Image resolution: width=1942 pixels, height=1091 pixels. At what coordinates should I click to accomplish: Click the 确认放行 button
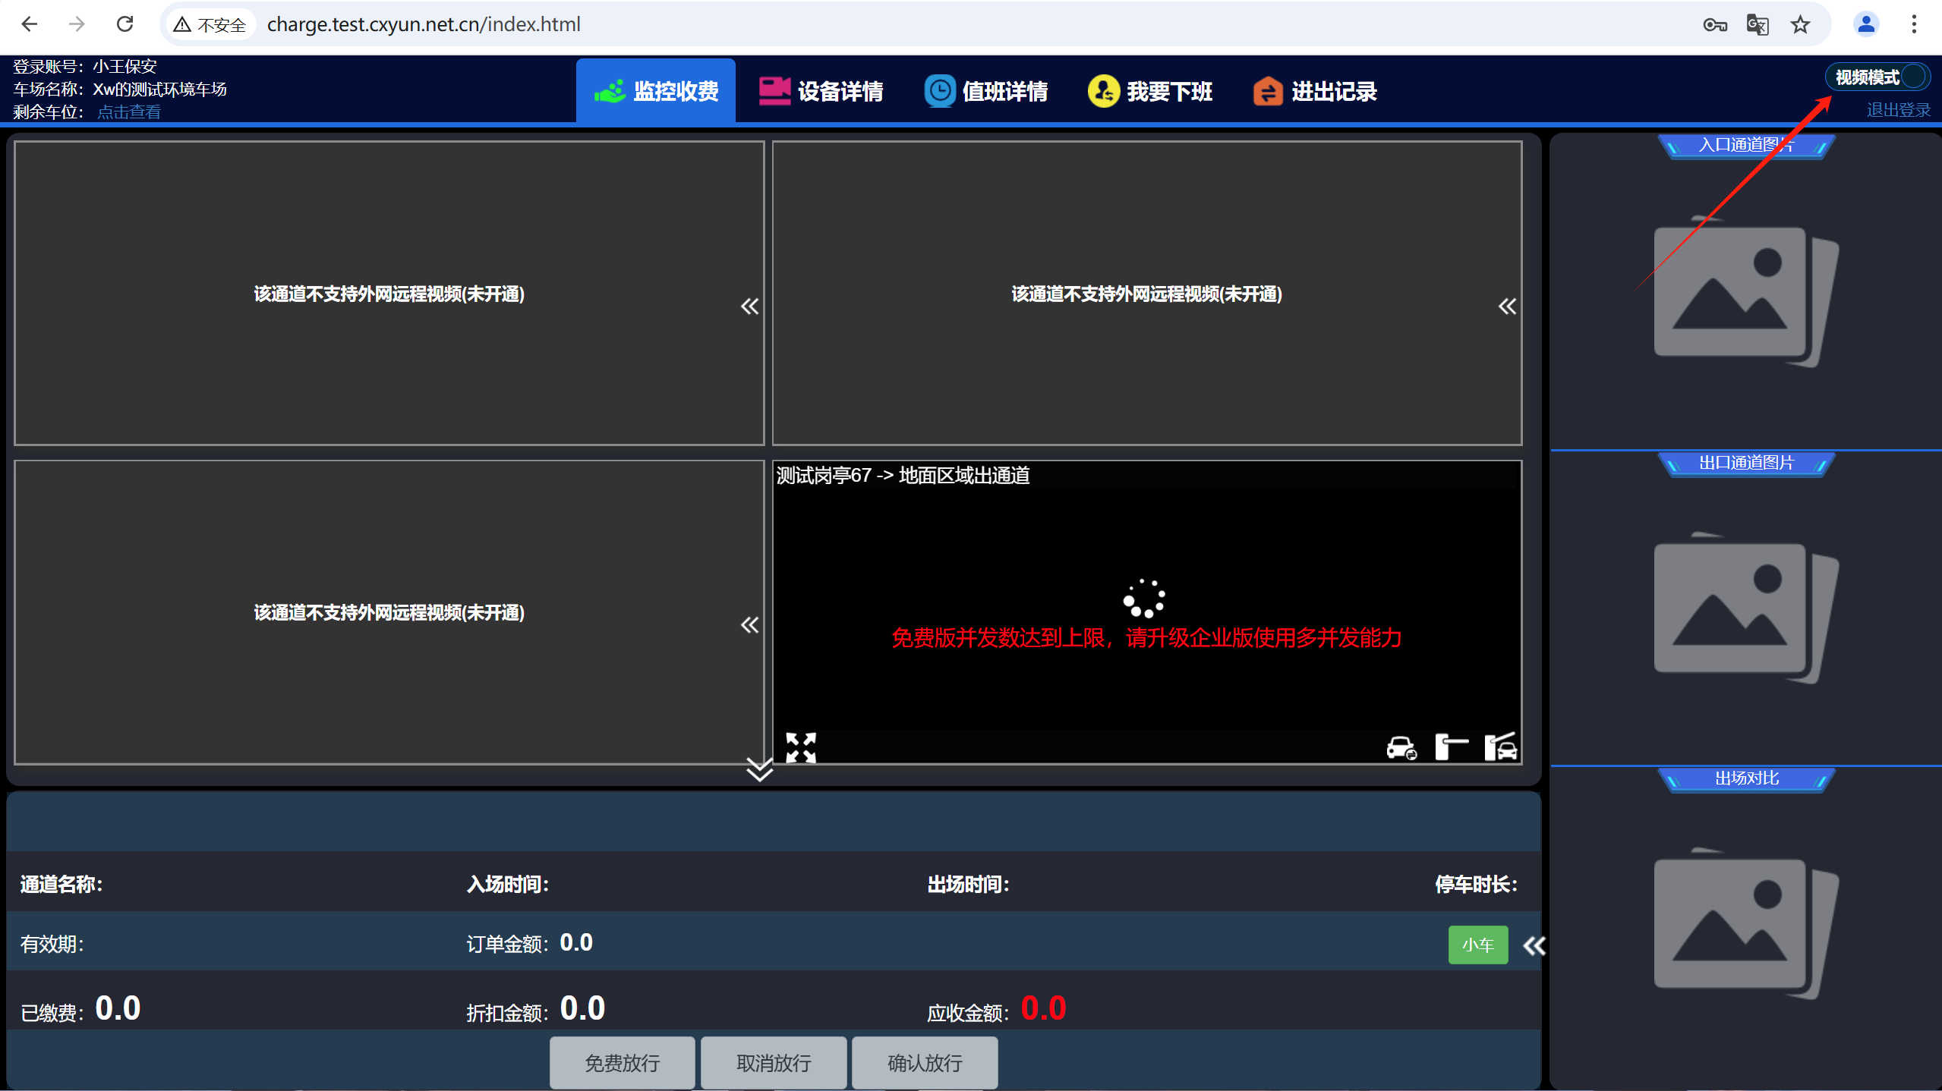click(x=925, y=1062)
